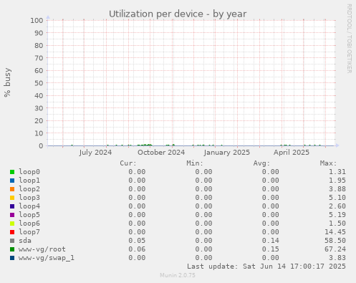Click the 10 tick label on y-axis
The image size is (356, 283).
39,133
